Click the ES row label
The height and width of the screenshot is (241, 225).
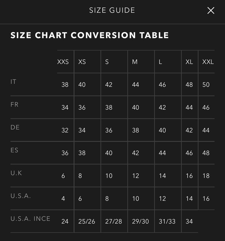click(14, 150)
